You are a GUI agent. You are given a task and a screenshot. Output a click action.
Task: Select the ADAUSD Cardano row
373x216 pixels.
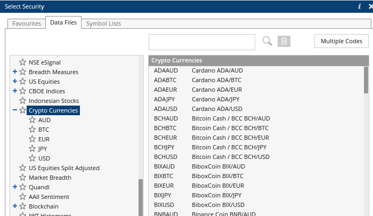coord(256,109)
